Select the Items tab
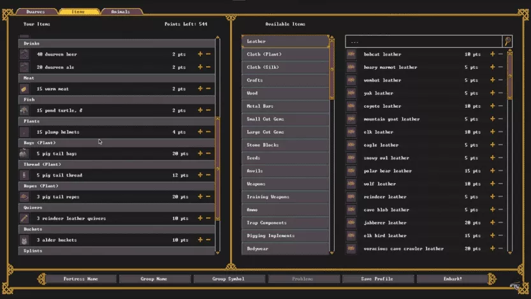Screen dimensions: 531x299 coord(78,11)
